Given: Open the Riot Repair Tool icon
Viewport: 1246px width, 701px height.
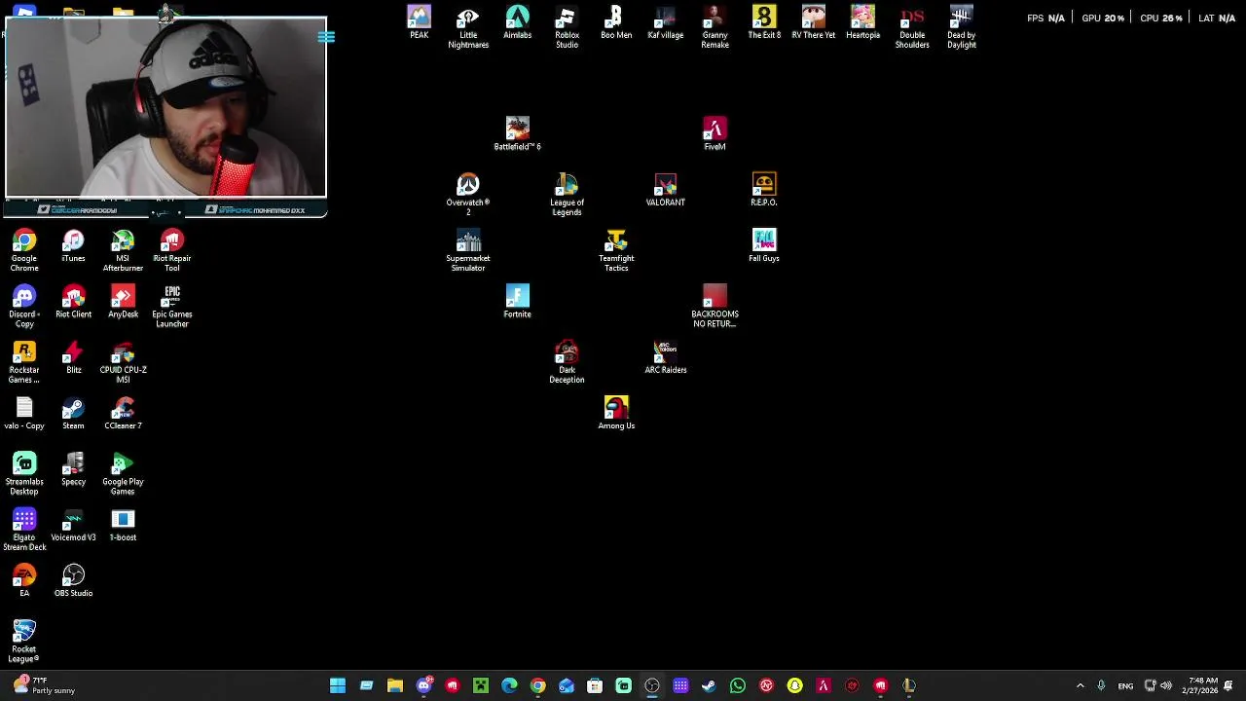Looking at the screenshot, I should coord(172,250).
